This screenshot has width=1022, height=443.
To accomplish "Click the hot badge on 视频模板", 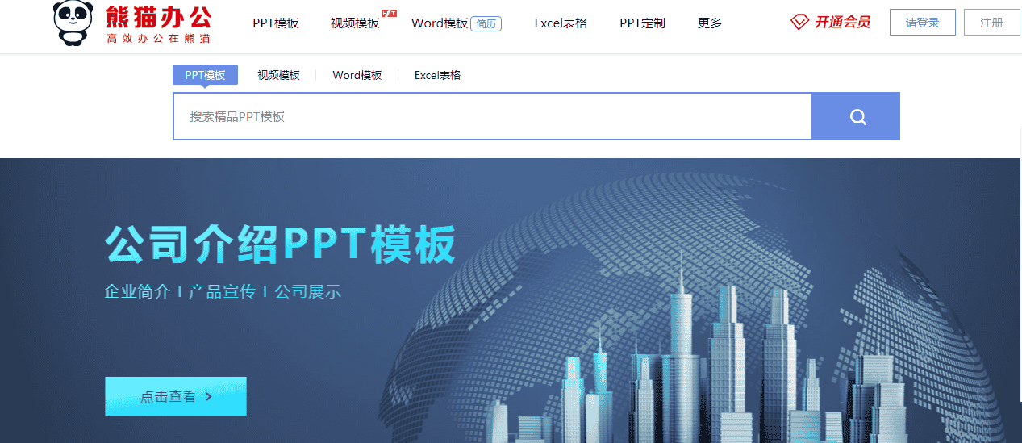I will tap(389, 13).
